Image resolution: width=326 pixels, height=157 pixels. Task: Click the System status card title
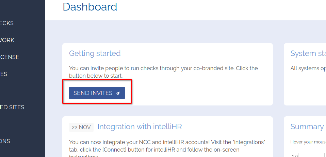[x=308, y=54]
